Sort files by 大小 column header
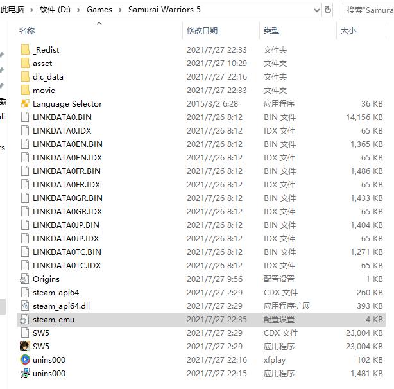394x389 pixels. [348, 30]
